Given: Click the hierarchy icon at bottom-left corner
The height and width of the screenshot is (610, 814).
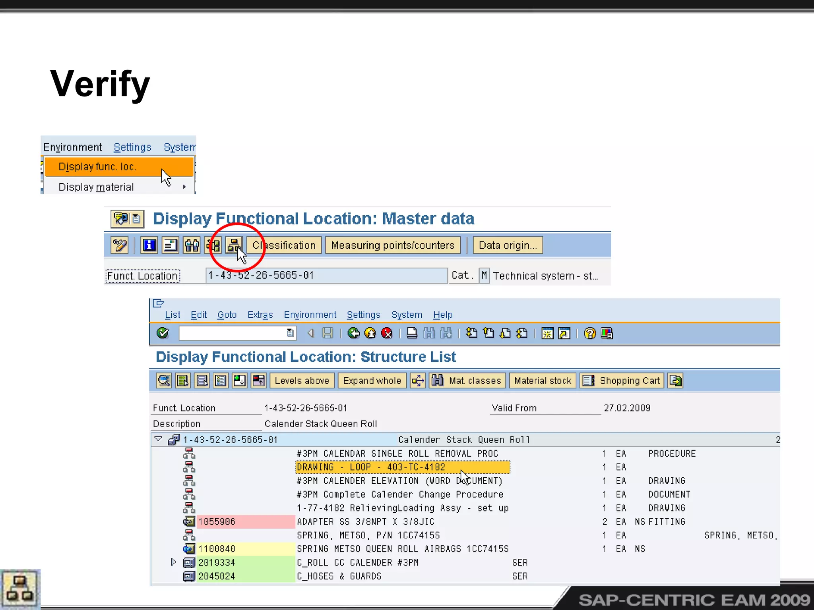Looking at the screenshot, I should coord(20,589).
